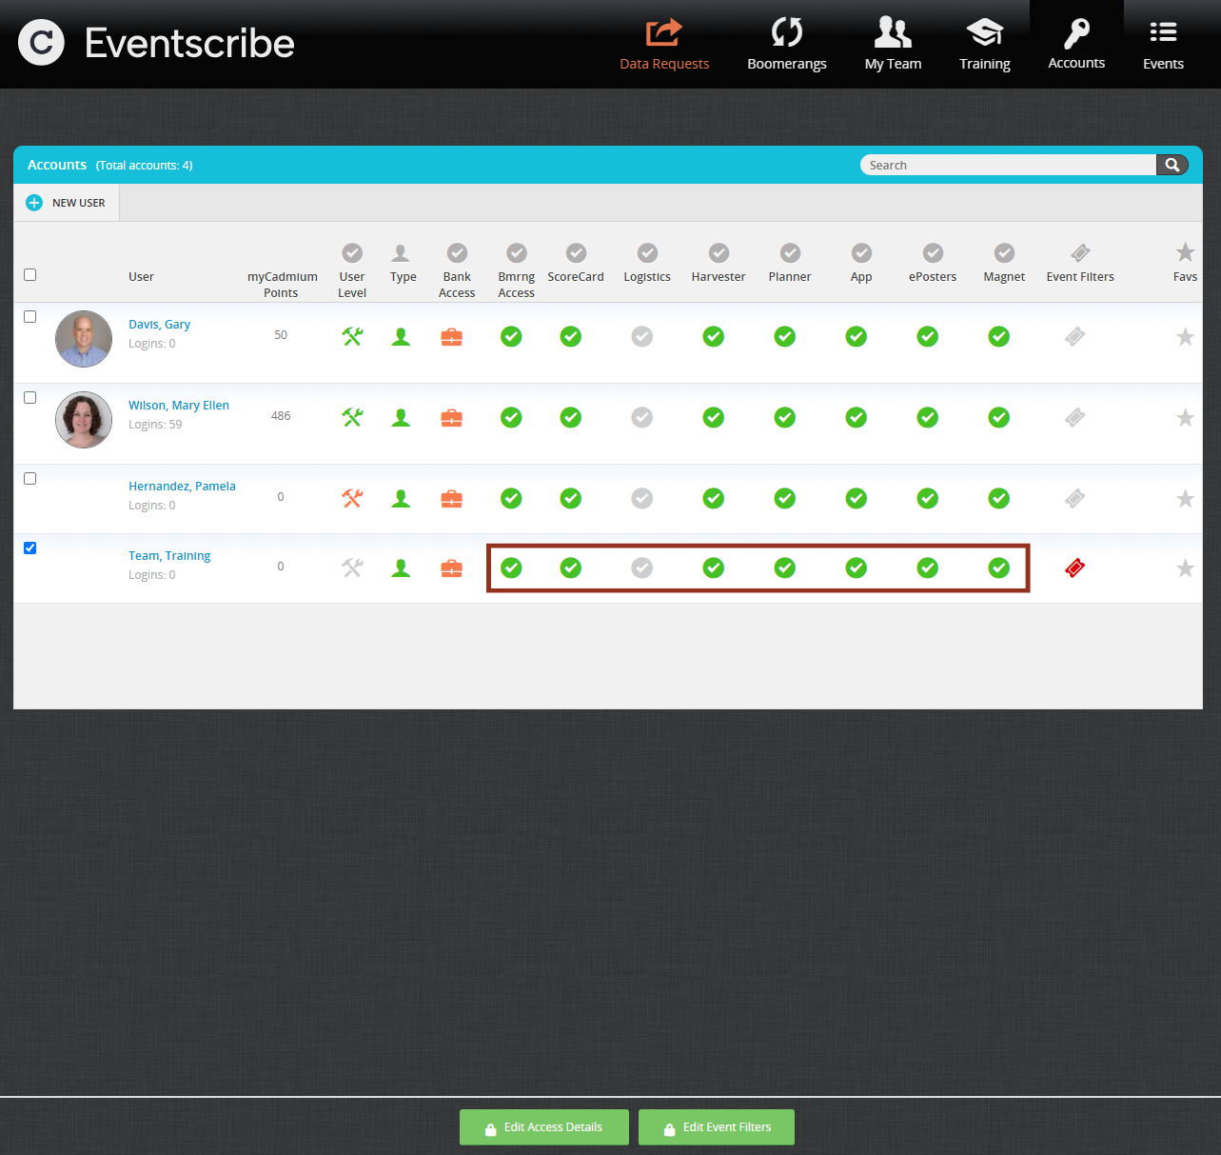Go to Boomerangs section
Viewport: 1221px width, 1155px height.
coord(787,45)
